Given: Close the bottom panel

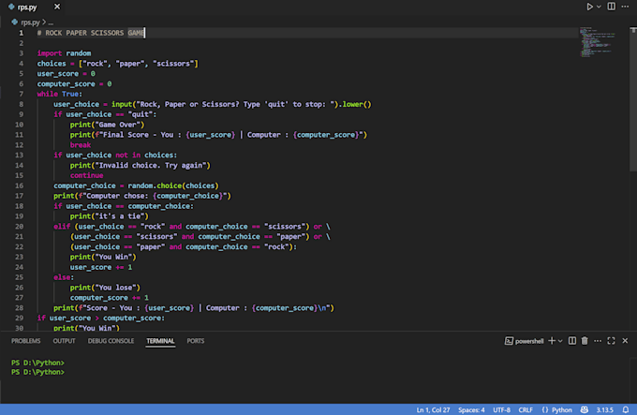Looking at the screenshot, I should [x=625, y=341].
